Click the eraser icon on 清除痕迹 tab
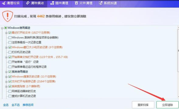This screenshot has width=179, height=109. 28,3
